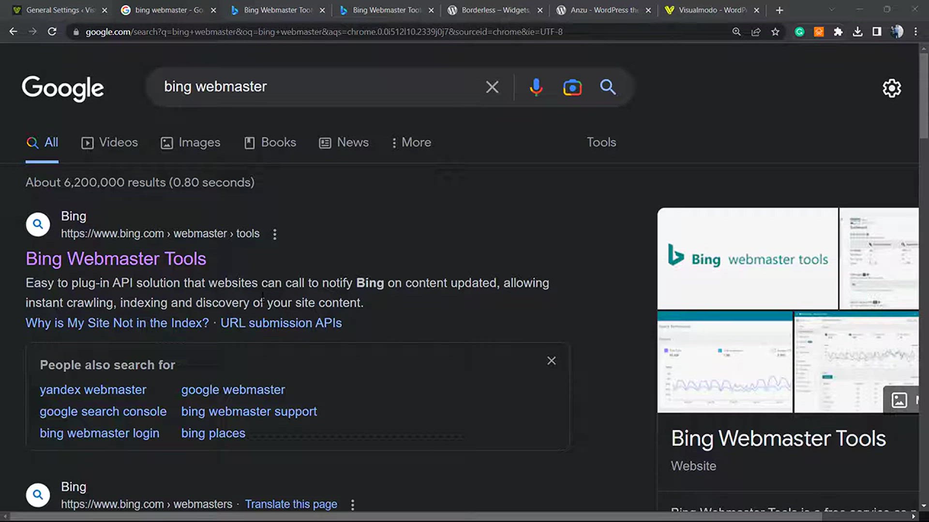Open search Tools options
The height and width of the screenshot is (522, 929).
click(x=601, y=142)
